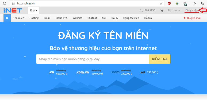Click the KIỂM TRA button
Viewport: 207px width, 100px height.
pyautogui.click(x=160, y=59)
